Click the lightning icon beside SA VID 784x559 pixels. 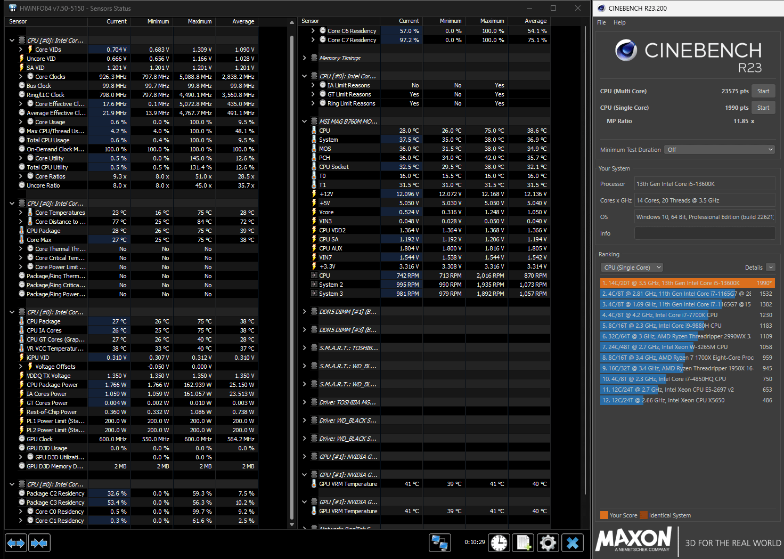pyautogui.click(x=22, y=68)
